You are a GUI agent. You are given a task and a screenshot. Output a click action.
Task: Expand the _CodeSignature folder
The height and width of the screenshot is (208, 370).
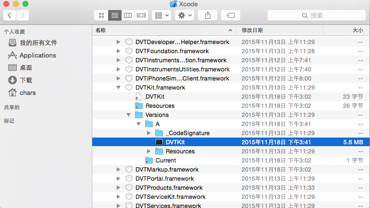(149, 133)
